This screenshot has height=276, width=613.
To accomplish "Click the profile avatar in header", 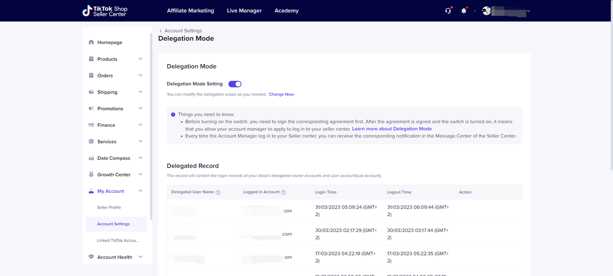I will 487,11.
